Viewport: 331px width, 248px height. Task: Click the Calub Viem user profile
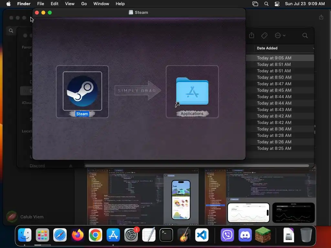[25, 217]
